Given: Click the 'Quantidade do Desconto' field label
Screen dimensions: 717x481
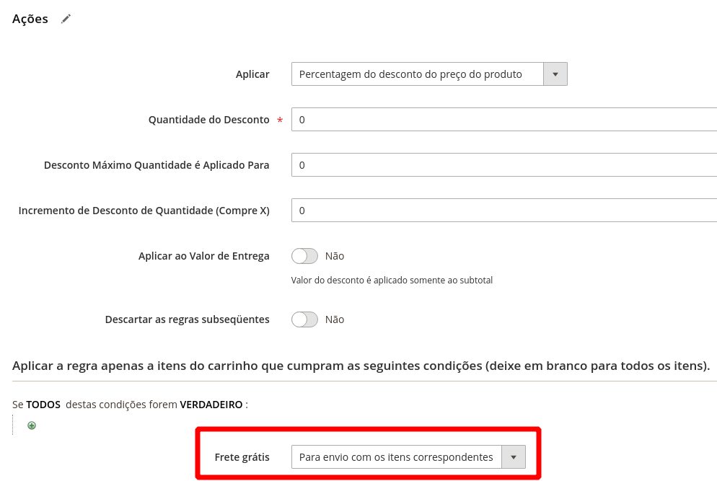Looking at the screenshot, I should pos(209,120).
